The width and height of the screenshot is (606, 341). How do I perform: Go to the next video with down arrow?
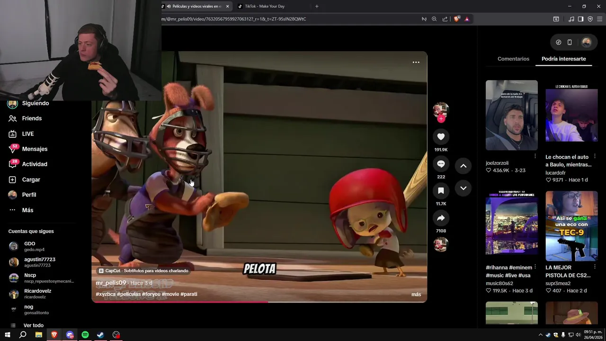(463, 188)
